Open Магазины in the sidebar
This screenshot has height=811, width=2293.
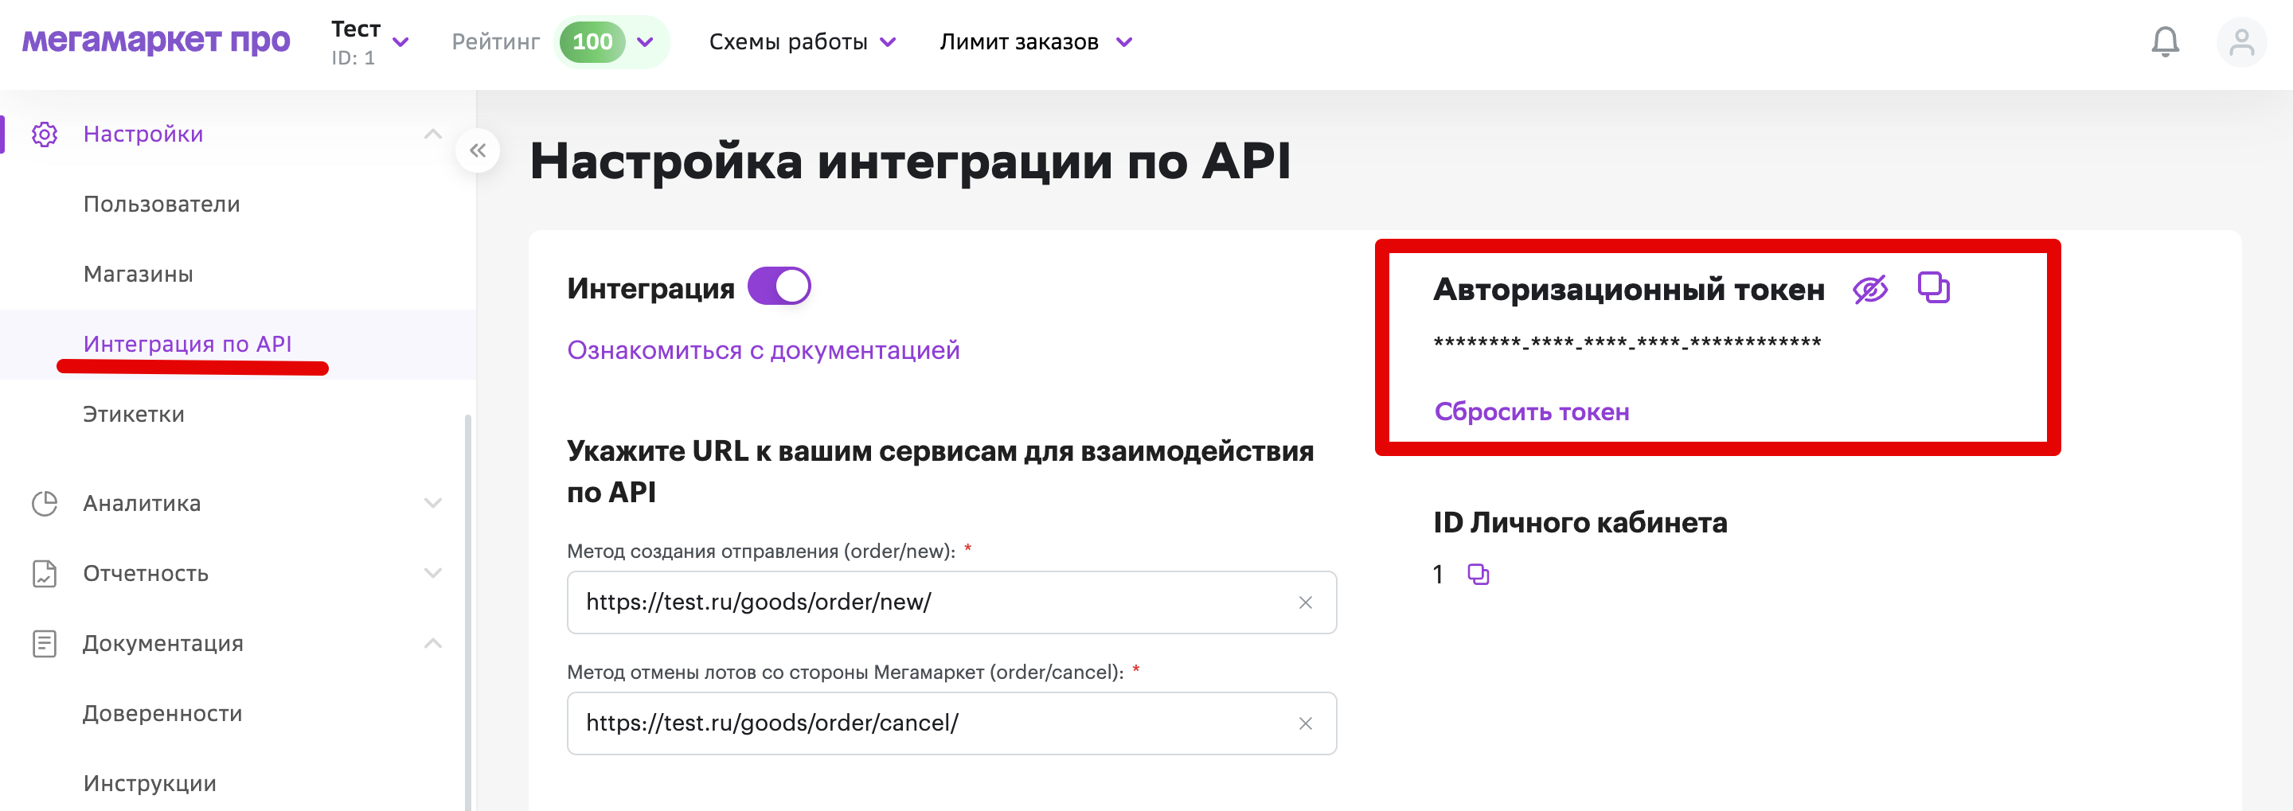138,275
